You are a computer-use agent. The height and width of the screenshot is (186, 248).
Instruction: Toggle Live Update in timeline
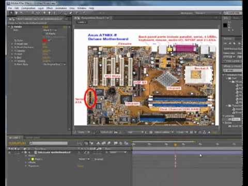click(86, 143)
